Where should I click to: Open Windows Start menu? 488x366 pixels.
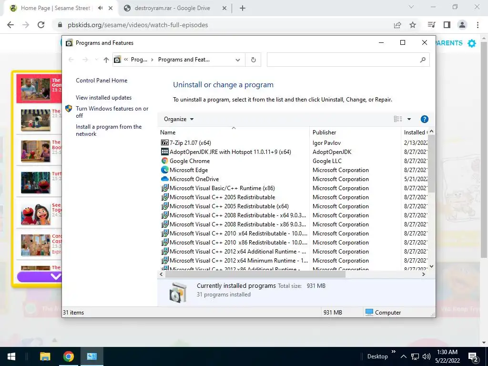[x=11, y=356]
